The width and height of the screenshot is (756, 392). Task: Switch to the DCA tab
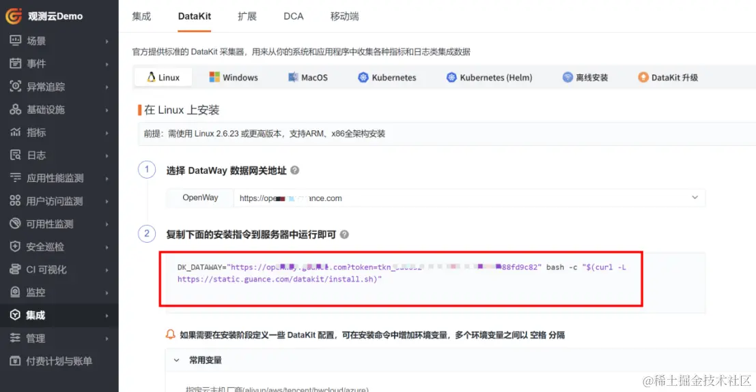[293, 16]
